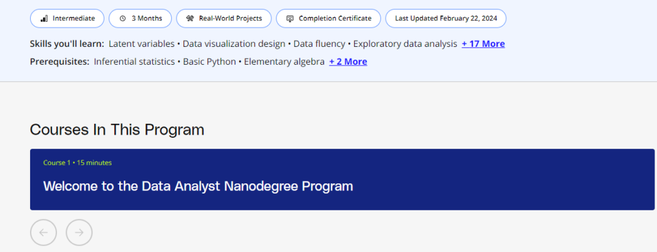
Task: Click the tools icon beside Real-World Projects
Action: [x=190, y=19]
